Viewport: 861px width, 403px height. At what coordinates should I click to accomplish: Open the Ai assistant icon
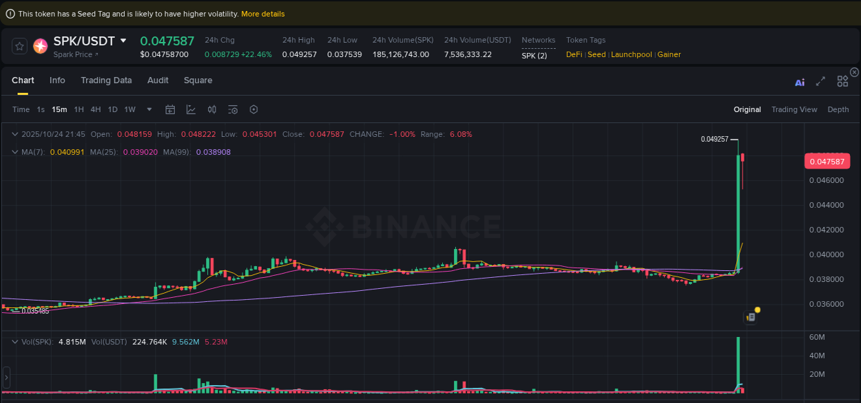pyautogui.click(x=800, y=80)
